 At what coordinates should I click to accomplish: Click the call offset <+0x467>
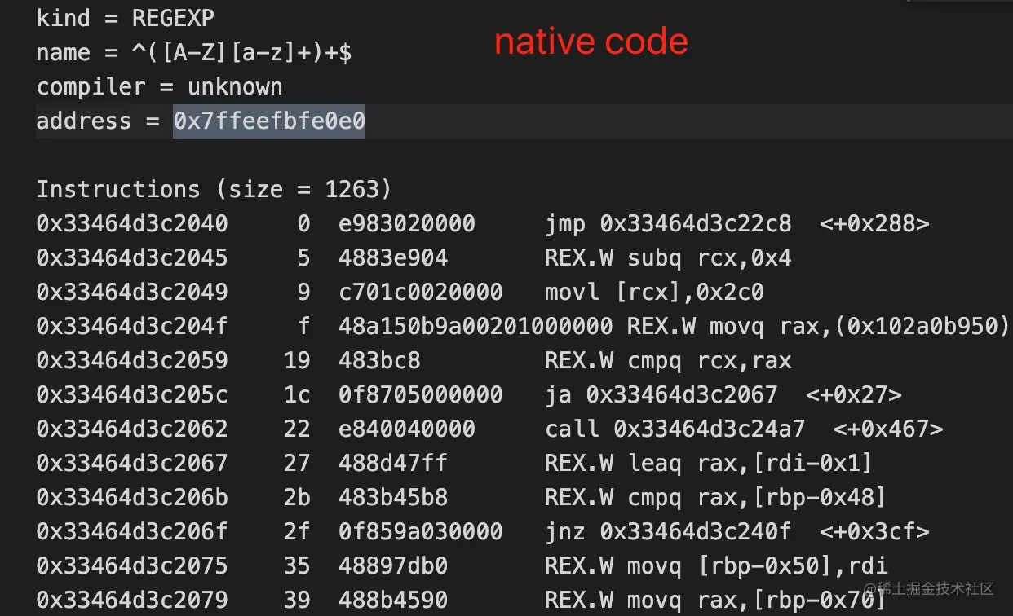pos(887,429)
